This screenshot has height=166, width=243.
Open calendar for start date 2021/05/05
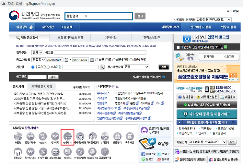[x=66, y=60]
